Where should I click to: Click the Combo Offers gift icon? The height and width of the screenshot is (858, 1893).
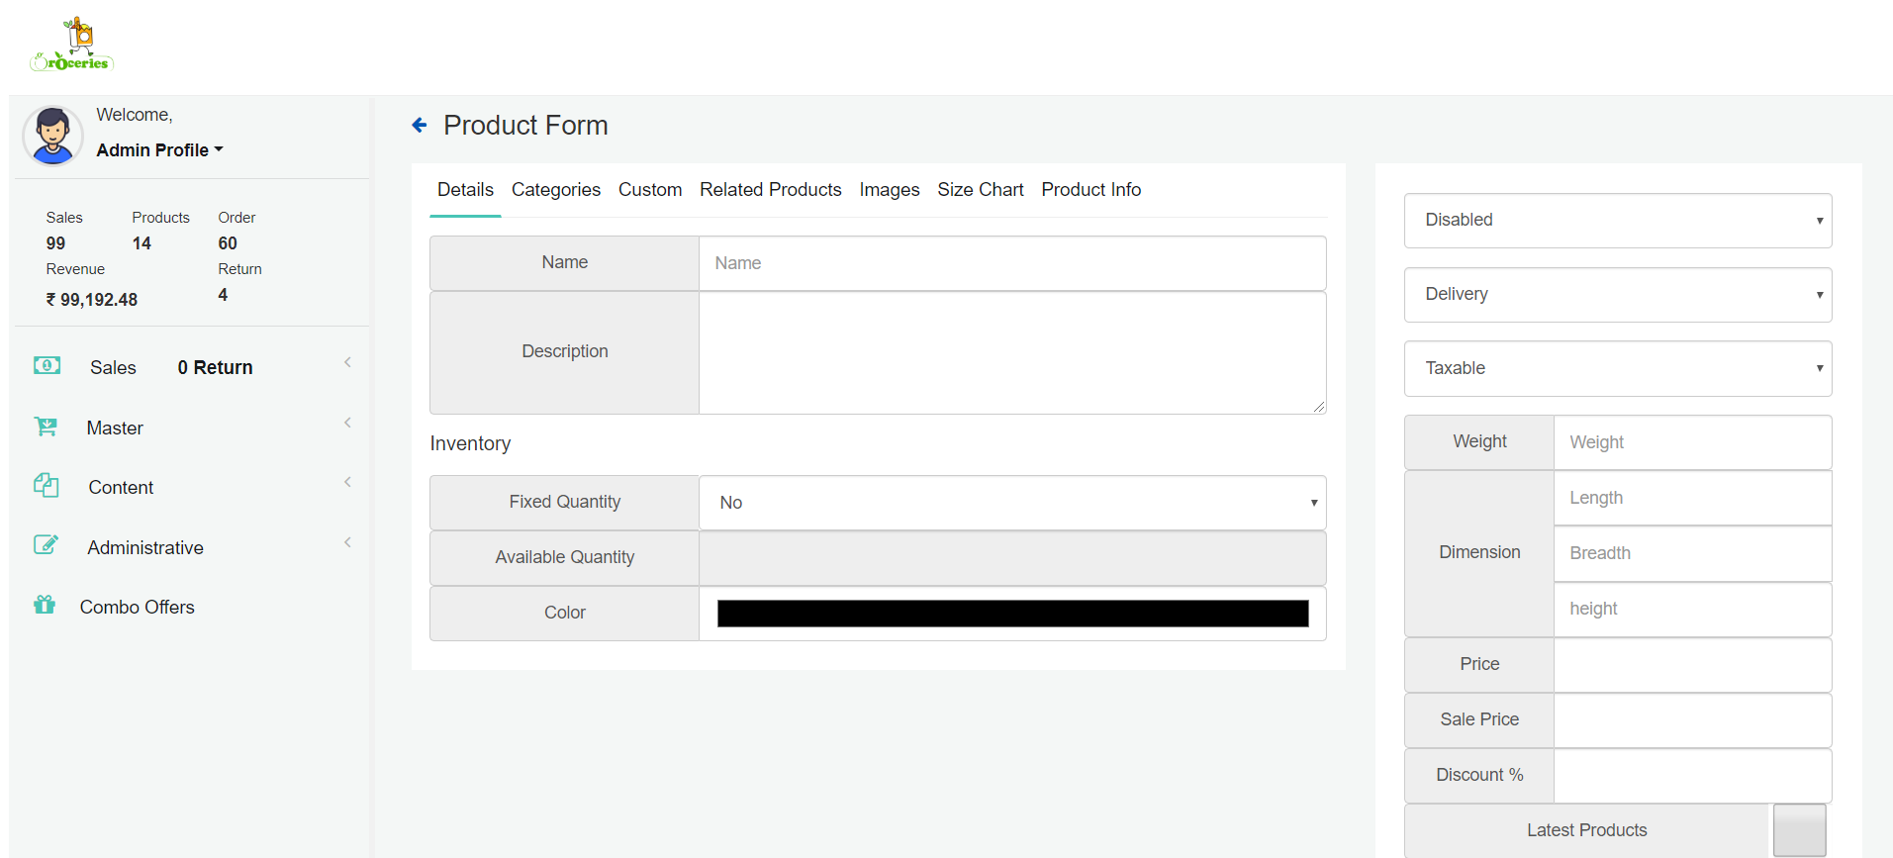click(x=45, y=604)
